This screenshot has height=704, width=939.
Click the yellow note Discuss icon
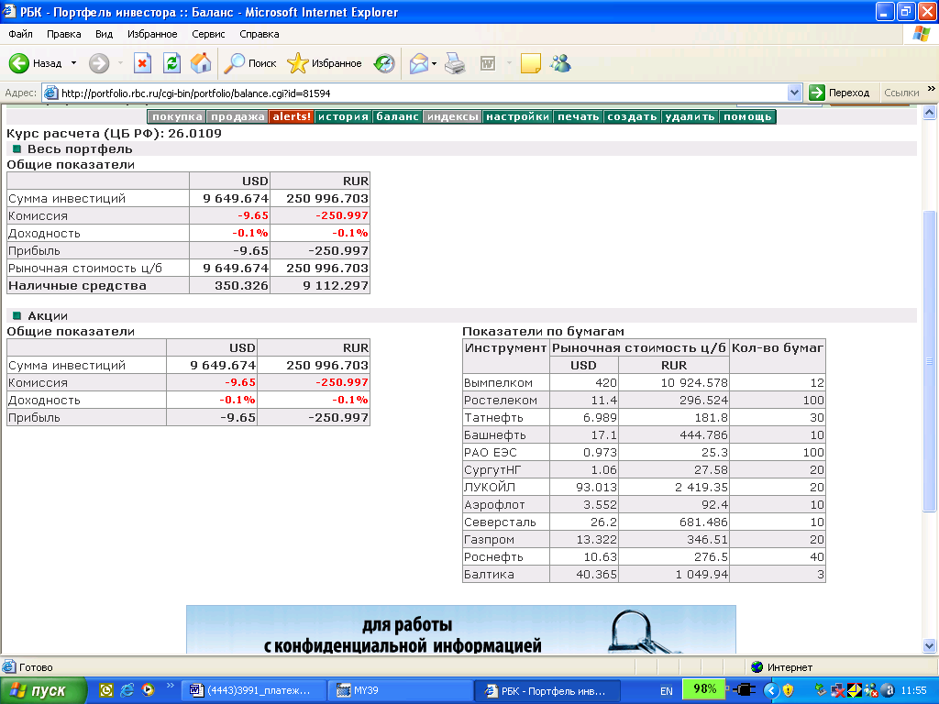coord(531,63)
